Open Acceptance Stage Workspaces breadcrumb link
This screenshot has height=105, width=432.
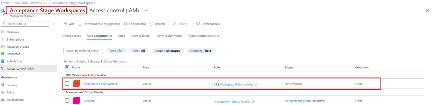(74, 3)
